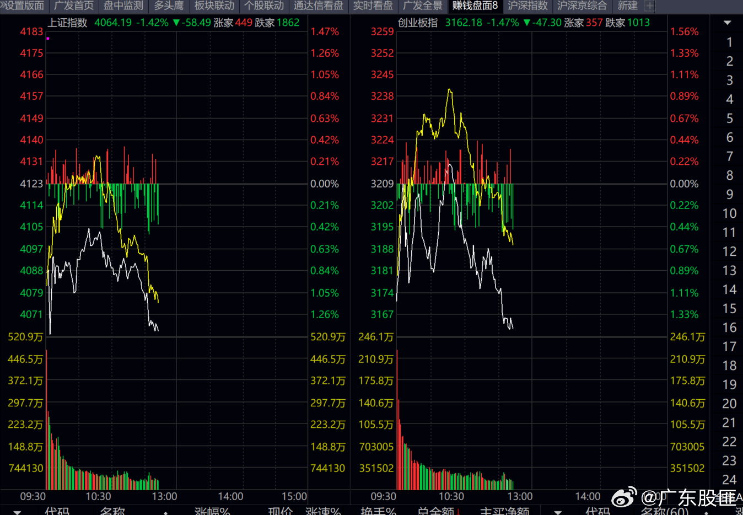This screenshot has width=743, height=515.
Task: Click the 涨家 357 count
Action: coord(583,23)
